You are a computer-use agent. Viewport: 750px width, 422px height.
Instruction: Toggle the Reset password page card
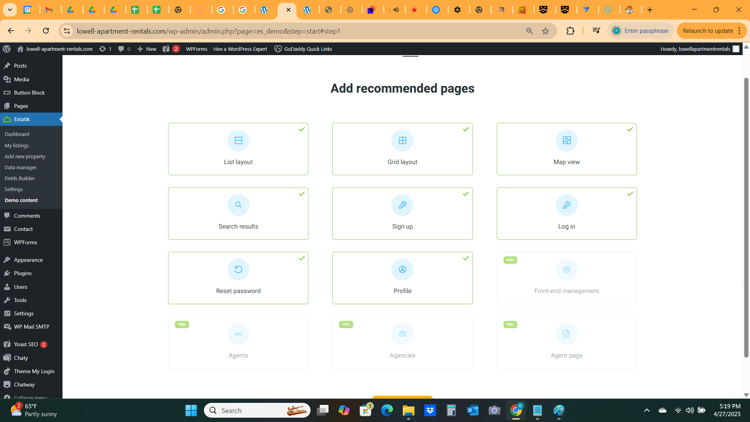238,278
